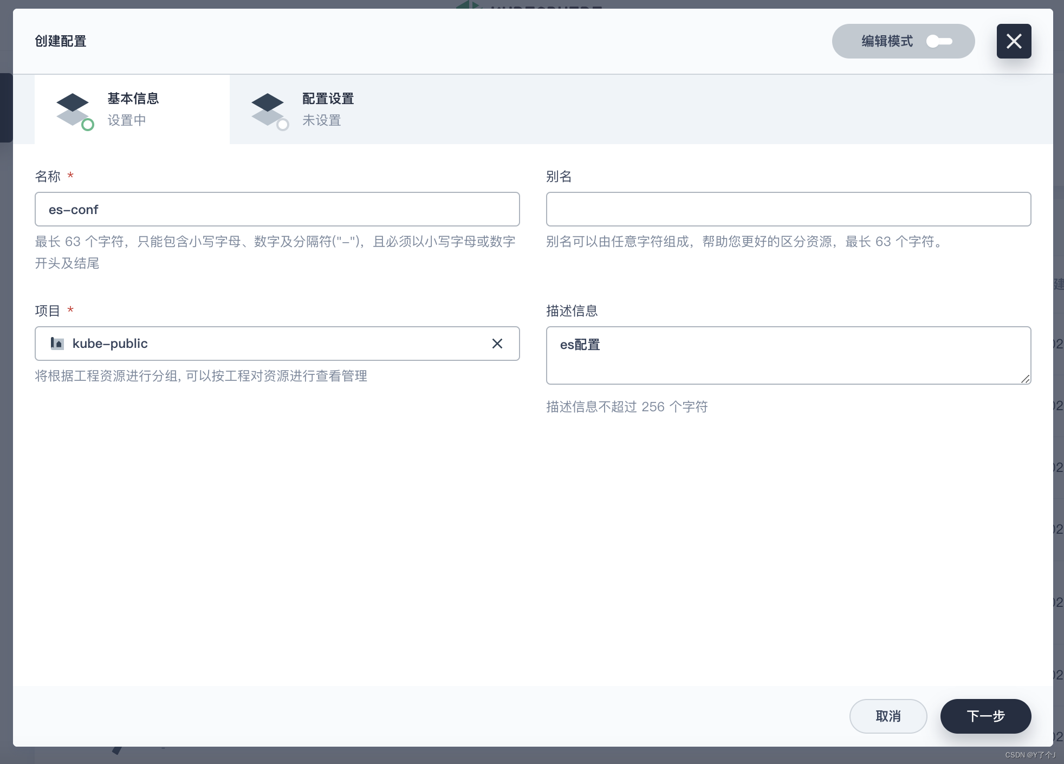This screenshot has width=1064, height=764.
Task: Click the 基本信息 layered stack icon
Action: [75, 111]
